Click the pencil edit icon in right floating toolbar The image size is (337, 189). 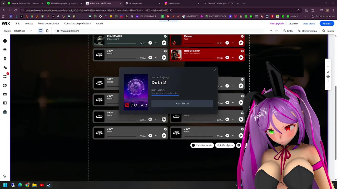pos(328,72)
